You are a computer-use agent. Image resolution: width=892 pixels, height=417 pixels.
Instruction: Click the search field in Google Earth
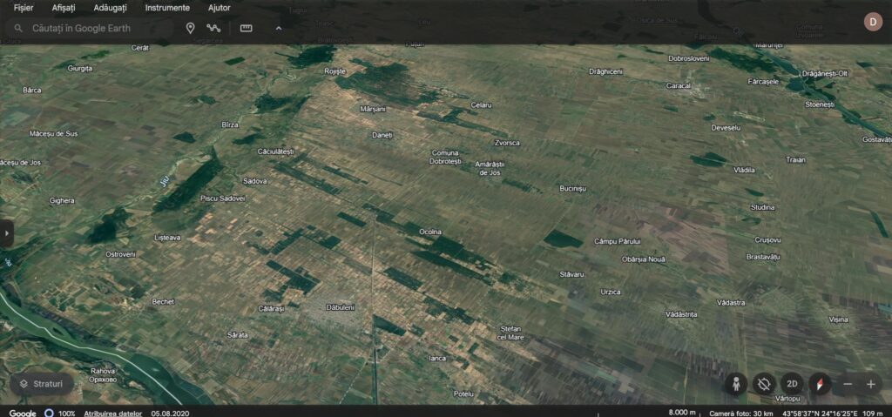click(96, 28)
